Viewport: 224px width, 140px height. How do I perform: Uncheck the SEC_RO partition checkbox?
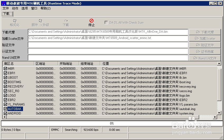6,91
